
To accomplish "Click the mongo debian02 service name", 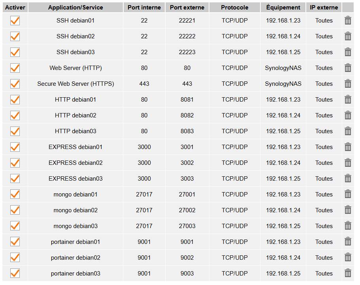I will click(75, 210).
